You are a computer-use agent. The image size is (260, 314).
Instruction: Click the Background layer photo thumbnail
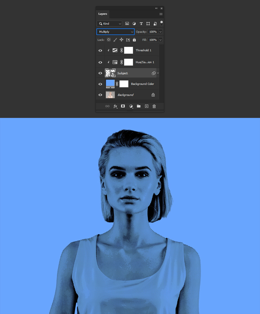tap(110, 95)
